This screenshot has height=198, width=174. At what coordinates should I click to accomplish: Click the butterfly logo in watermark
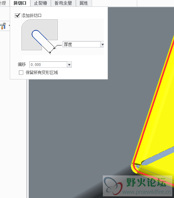(x=113, y=186)
